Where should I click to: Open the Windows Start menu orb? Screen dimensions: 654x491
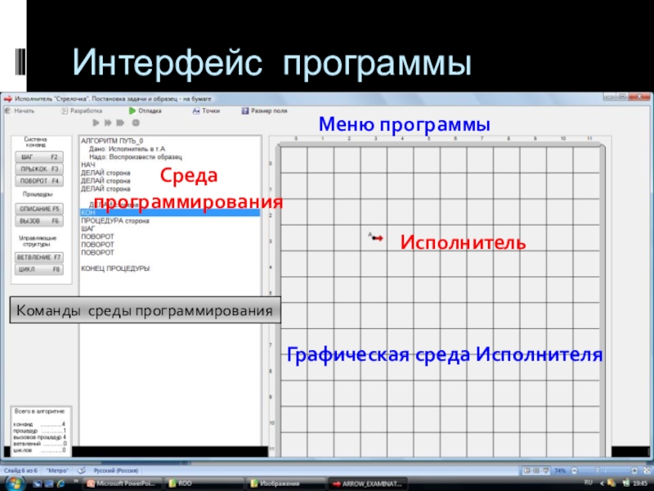click(x=14, y=484)
